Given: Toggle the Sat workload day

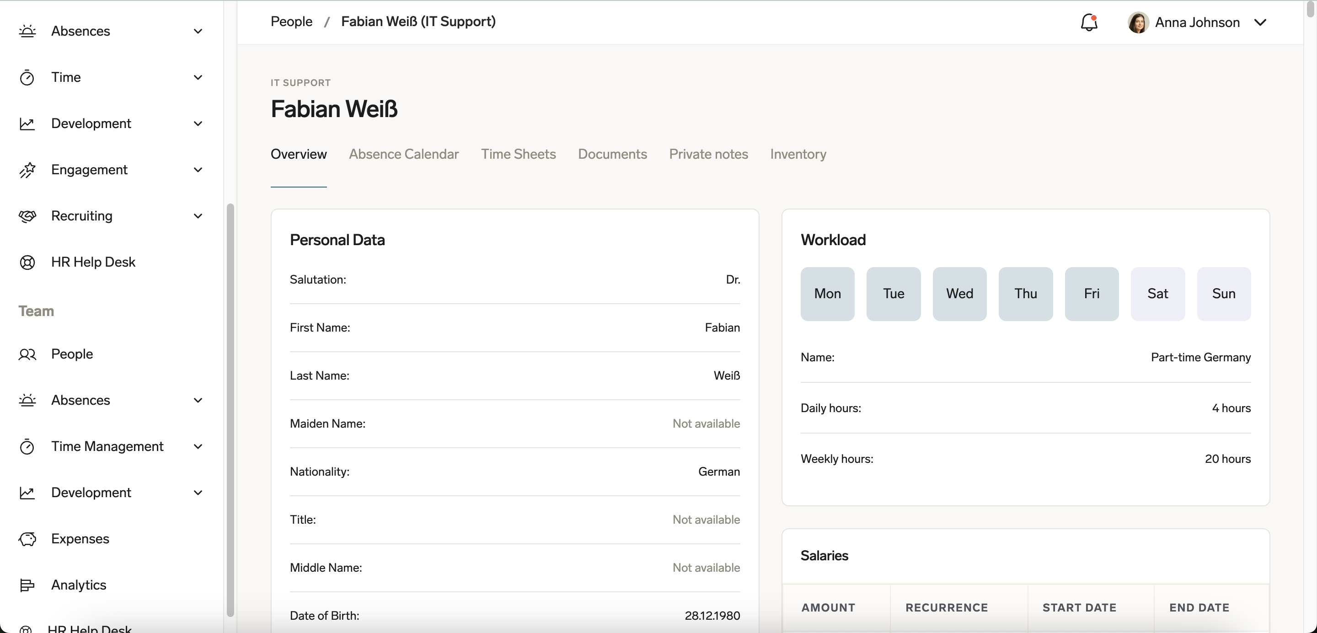Looking at the screenshot, I should [x=1157, y=294].
